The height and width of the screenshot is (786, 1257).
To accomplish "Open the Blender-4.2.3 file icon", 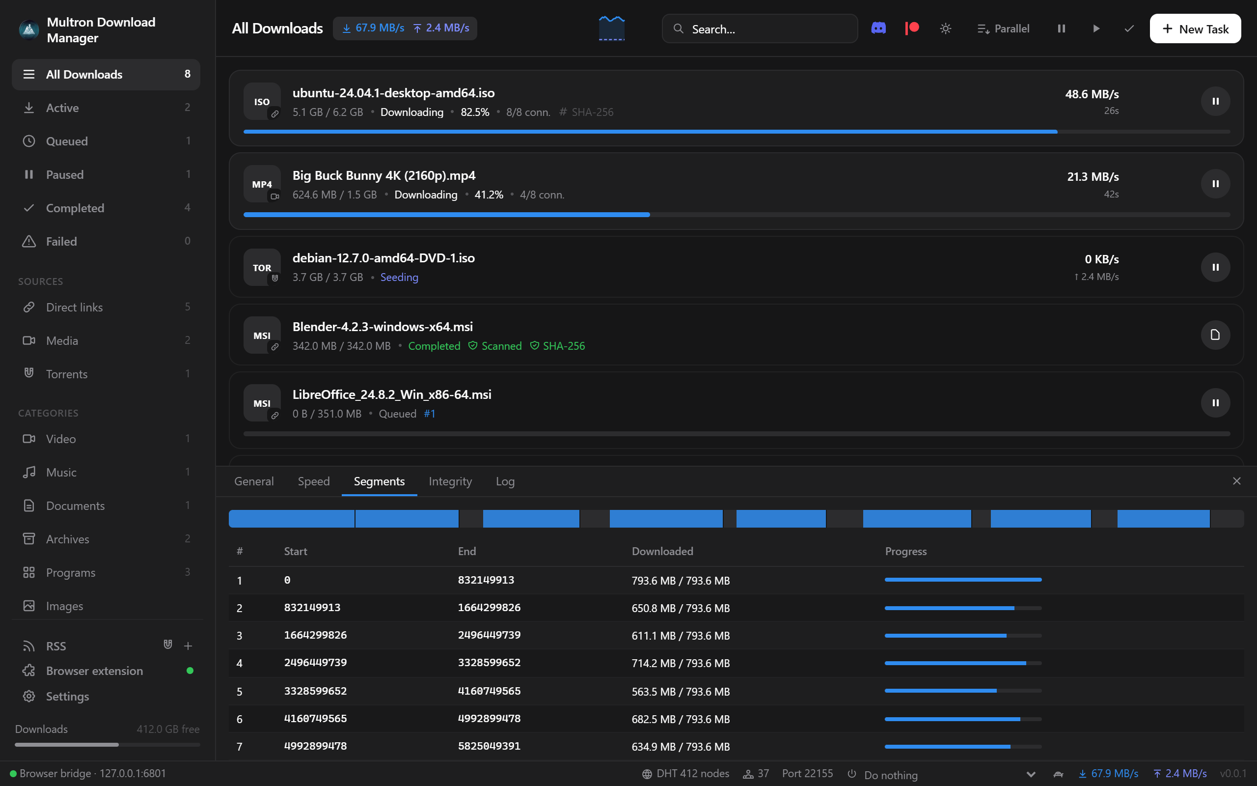I will coord(1215,335).
